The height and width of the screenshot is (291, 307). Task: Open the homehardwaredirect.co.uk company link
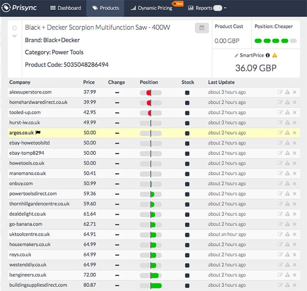(38, 102)
